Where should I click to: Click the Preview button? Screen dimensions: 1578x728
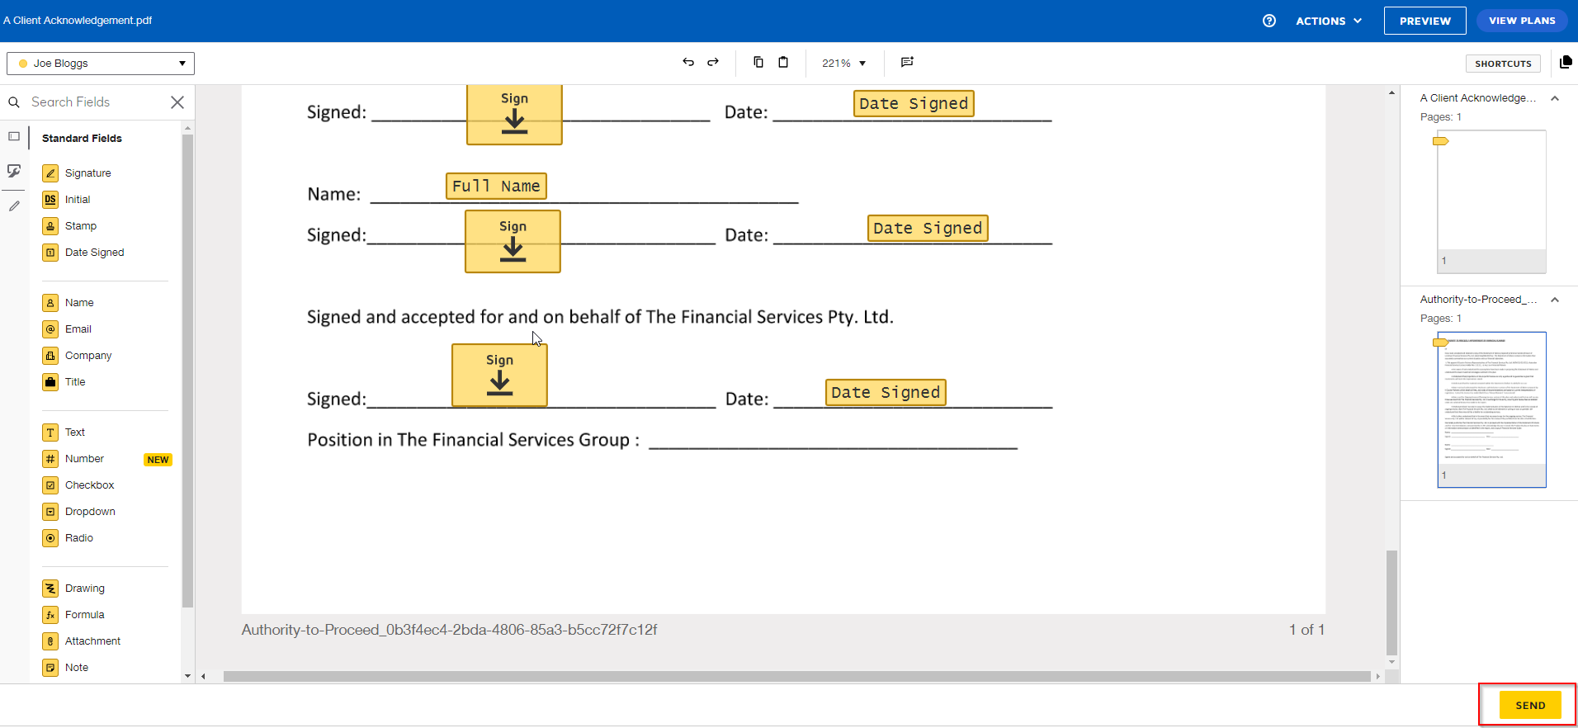[1424, 21]
